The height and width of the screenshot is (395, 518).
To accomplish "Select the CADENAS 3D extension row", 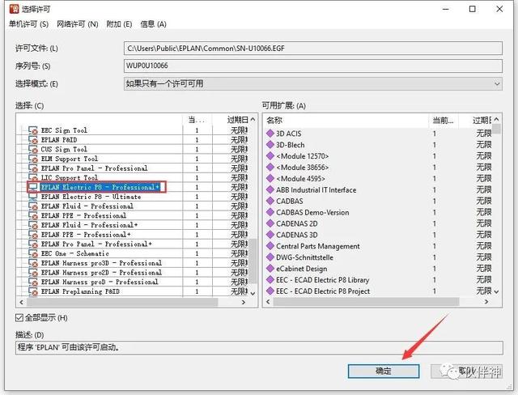I will pyautogui.click(x=379, y=235).
